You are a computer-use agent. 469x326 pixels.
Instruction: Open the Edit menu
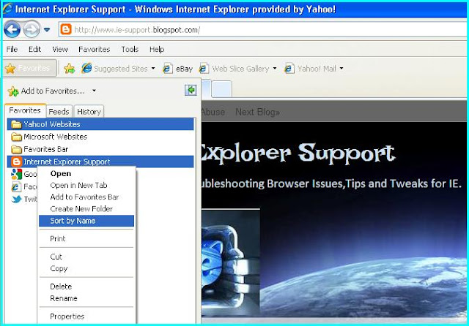coord(34,49)
